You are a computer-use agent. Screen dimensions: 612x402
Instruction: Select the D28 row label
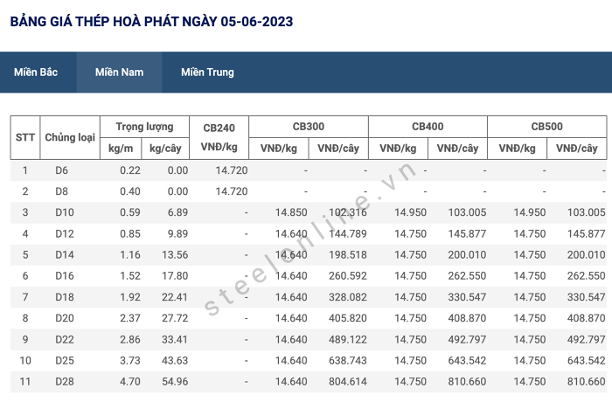click(65, 382)
